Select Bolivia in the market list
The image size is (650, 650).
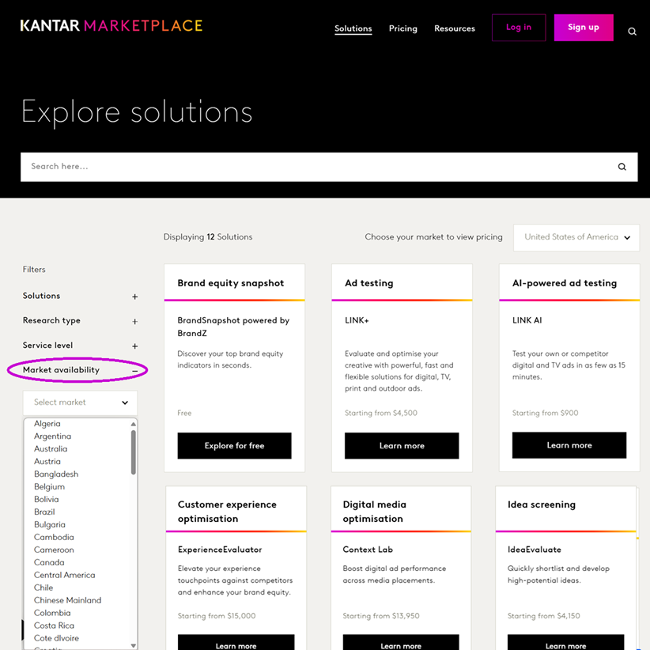[47, 500]
